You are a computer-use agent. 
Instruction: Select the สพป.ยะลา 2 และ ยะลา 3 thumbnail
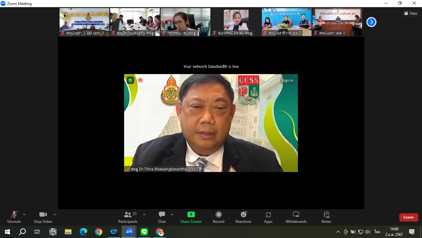coord(84,22)
